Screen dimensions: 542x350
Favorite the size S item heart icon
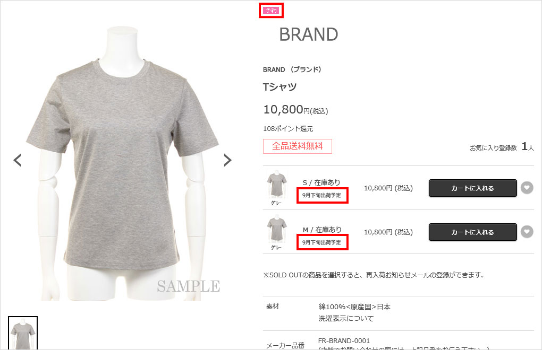pos(527,188)
